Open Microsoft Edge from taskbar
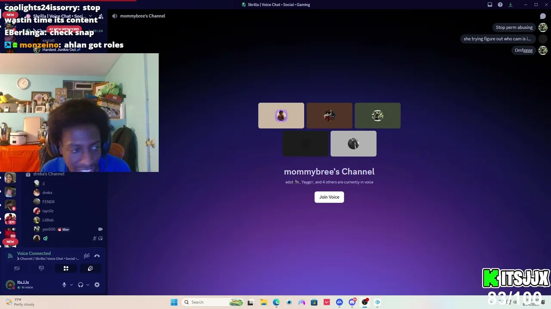This screenshot has height=309, width=551. coord(276,302)
